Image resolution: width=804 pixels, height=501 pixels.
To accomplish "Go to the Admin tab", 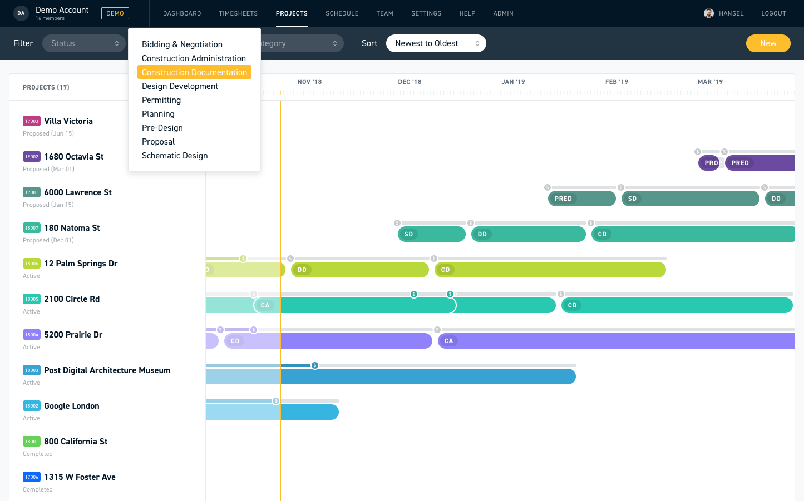I will (x=504, y=13).
